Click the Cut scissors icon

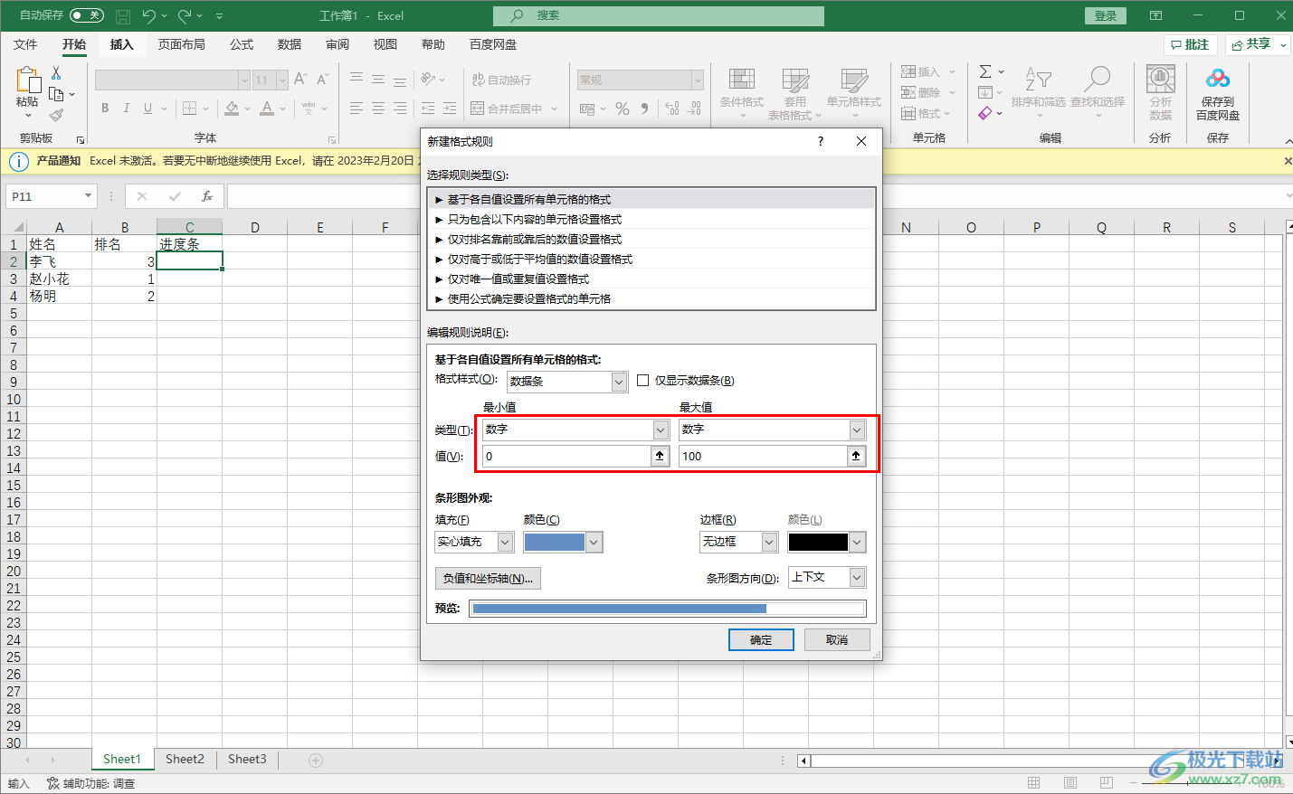pyautogui.click(x=56, y=73)
